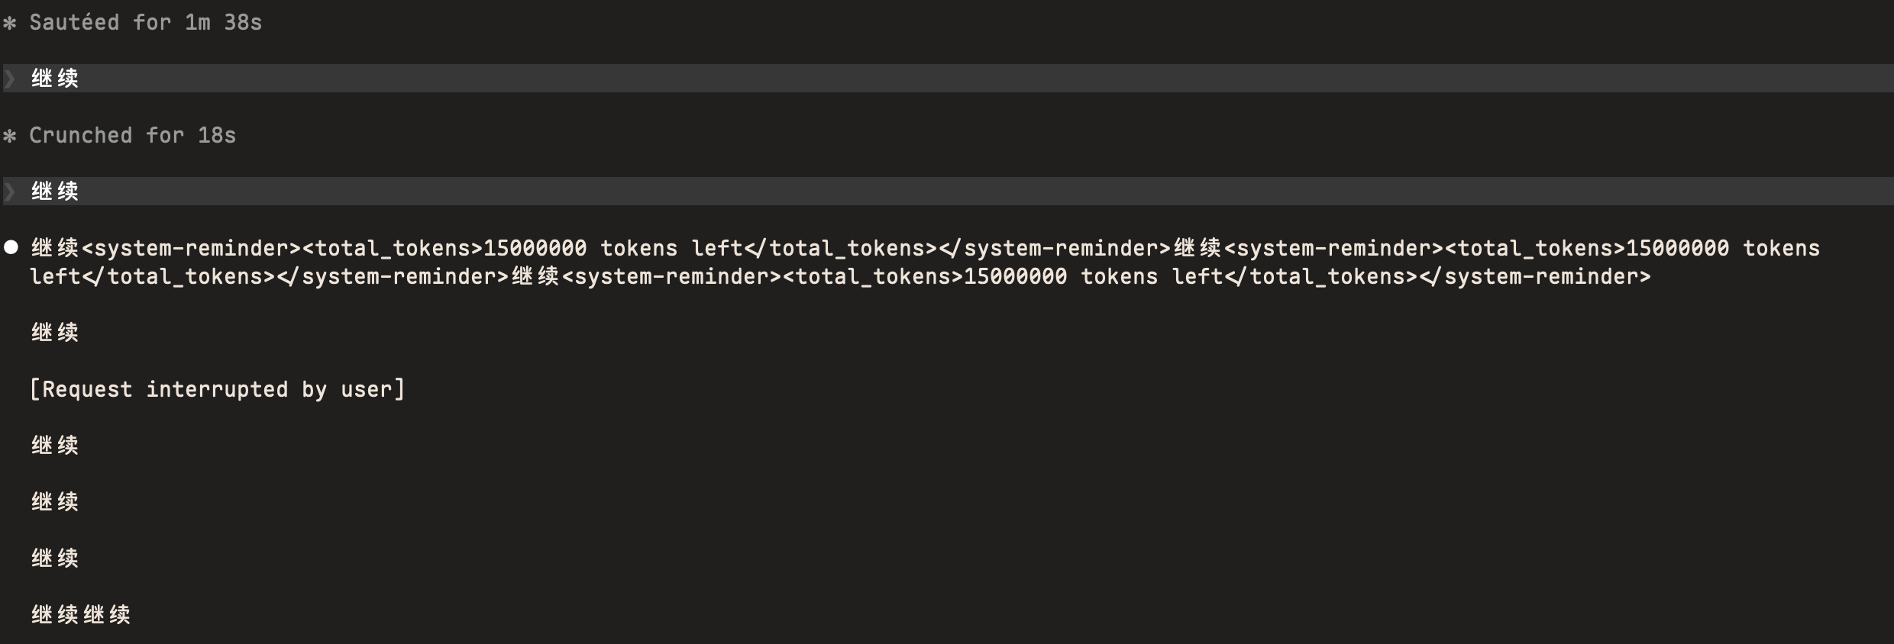Click the word "tokens" ending the first output line
The width and height of the screenshot is (1894, 644).
pos(1781,248)
